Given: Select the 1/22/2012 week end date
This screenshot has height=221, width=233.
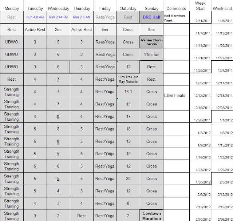Looking at the screenshot, I should pyautogui.click(x=222, y=154).
